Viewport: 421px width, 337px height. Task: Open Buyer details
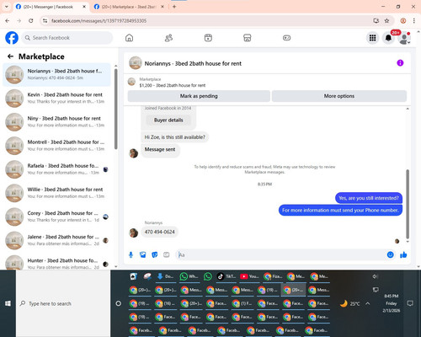(x=168, y=120)
